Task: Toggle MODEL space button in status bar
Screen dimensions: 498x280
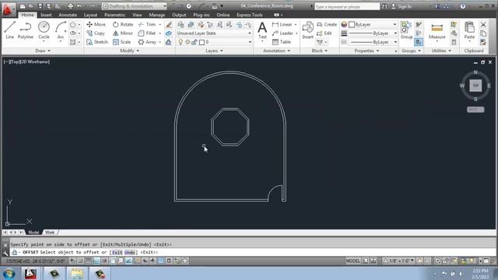Action: click(352, 261)
